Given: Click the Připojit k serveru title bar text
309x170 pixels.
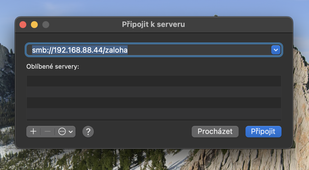Looking at the screenshot, I should pyautogui.click(x=154, y=25).
